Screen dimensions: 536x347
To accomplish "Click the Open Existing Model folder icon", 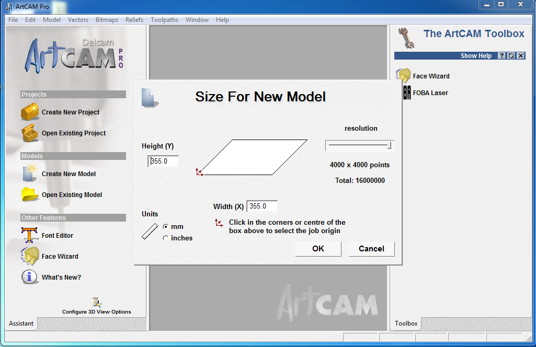I will tap(30, 195).
